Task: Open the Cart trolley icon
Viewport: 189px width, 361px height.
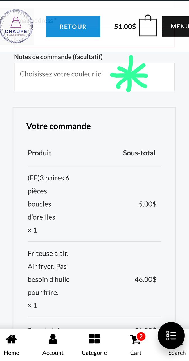Action: (x=135, y=340)
